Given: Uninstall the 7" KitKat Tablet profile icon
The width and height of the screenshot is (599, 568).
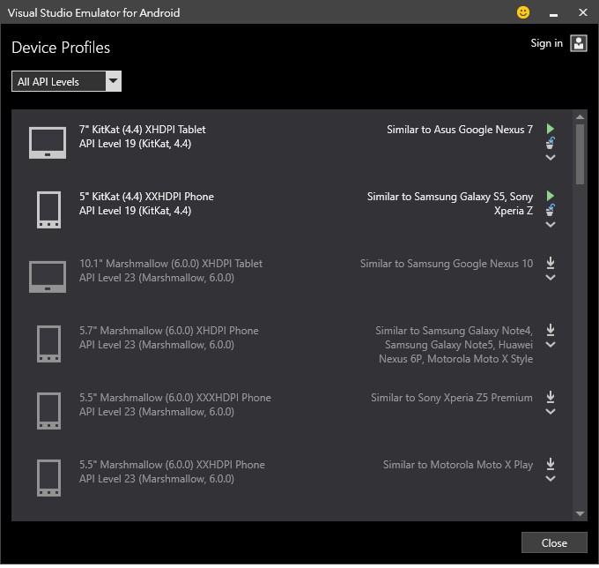Looking at the screenshot, I should [550, 143].
